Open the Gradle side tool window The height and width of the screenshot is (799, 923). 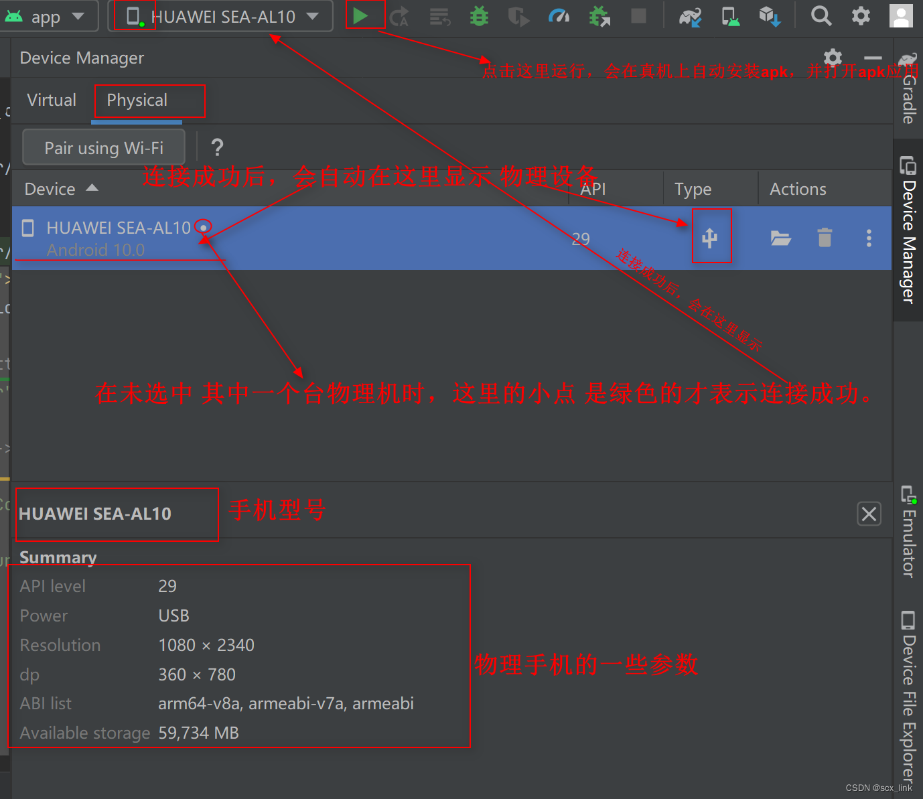[x=908, y=88]
